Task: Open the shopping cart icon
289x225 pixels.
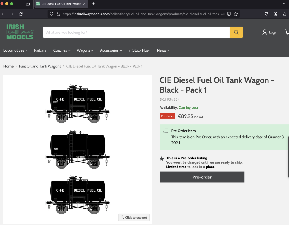Action: pos(287,32)
